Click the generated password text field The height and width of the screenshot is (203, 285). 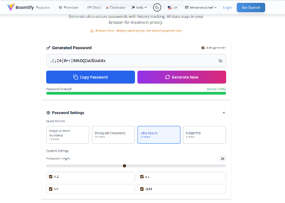(136, 61)
